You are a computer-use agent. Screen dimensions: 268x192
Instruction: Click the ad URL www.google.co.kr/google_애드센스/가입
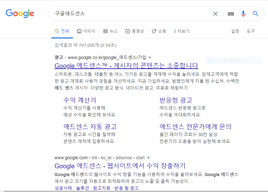[x=107, y=57]
